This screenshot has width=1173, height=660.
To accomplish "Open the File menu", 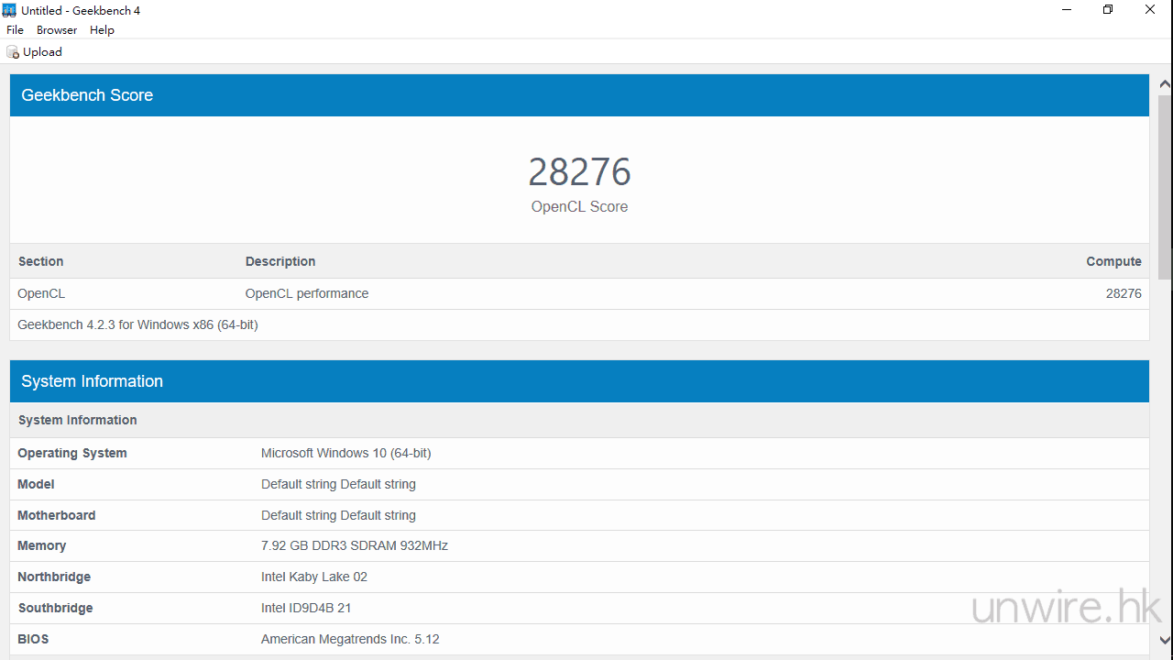I will pos(15,30).
